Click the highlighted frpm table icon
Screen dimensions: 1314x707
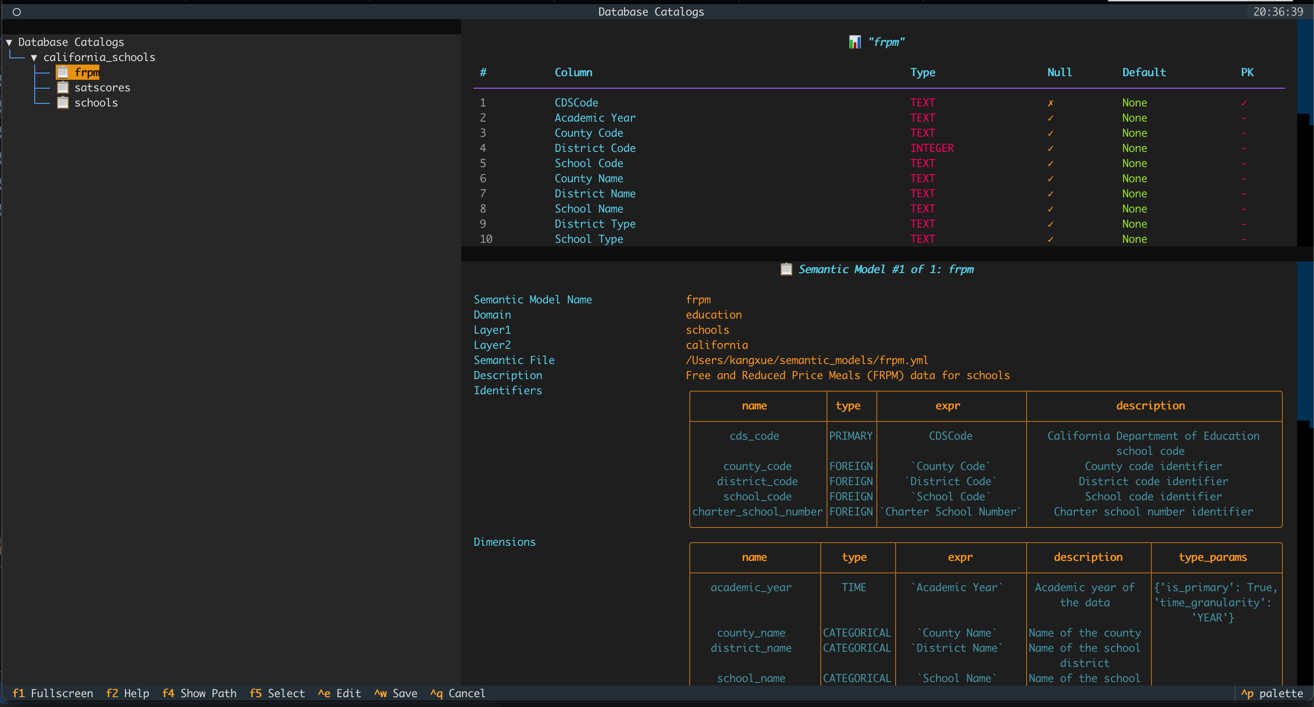(63, 72)
